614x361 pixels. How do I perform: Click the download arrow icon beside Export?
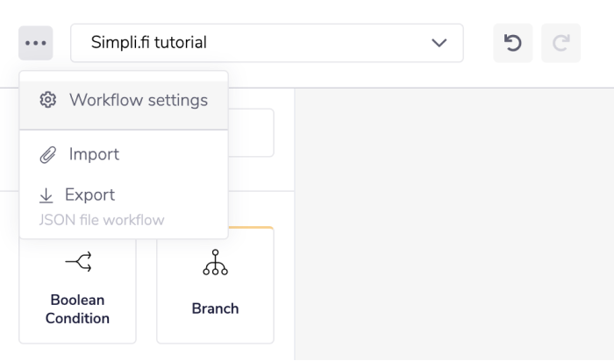[46, 195]
